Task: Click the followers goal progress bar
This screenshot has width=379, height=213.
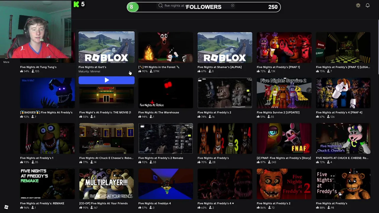Action: click(x=204, y=7)
